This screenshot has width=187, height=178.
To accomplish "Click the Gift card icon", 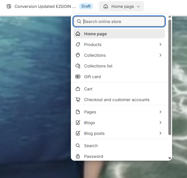I will click(78, 77).
